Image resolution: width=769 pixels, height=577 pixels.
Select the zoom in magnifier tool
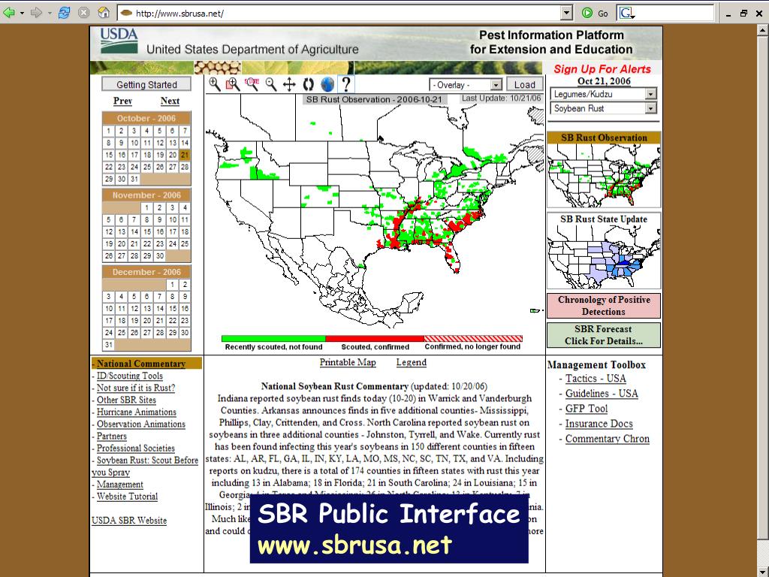(214, 84)
